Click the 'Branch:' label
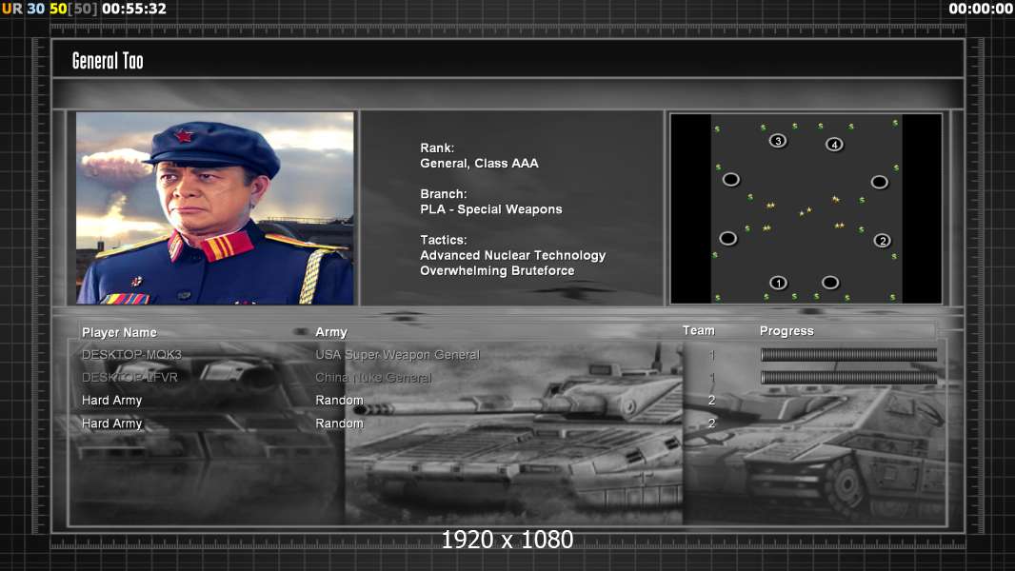Viewport: 1015px width, 571px height. tap(444, 194)
